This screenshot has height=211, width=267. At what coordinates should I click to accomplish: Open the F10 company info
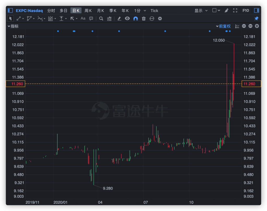click(x=246, y=10)
